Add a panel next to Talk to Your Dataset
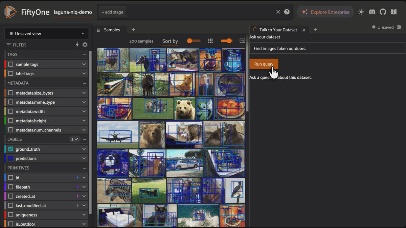The width and height of the screenshot is (406, 228). 315,30
